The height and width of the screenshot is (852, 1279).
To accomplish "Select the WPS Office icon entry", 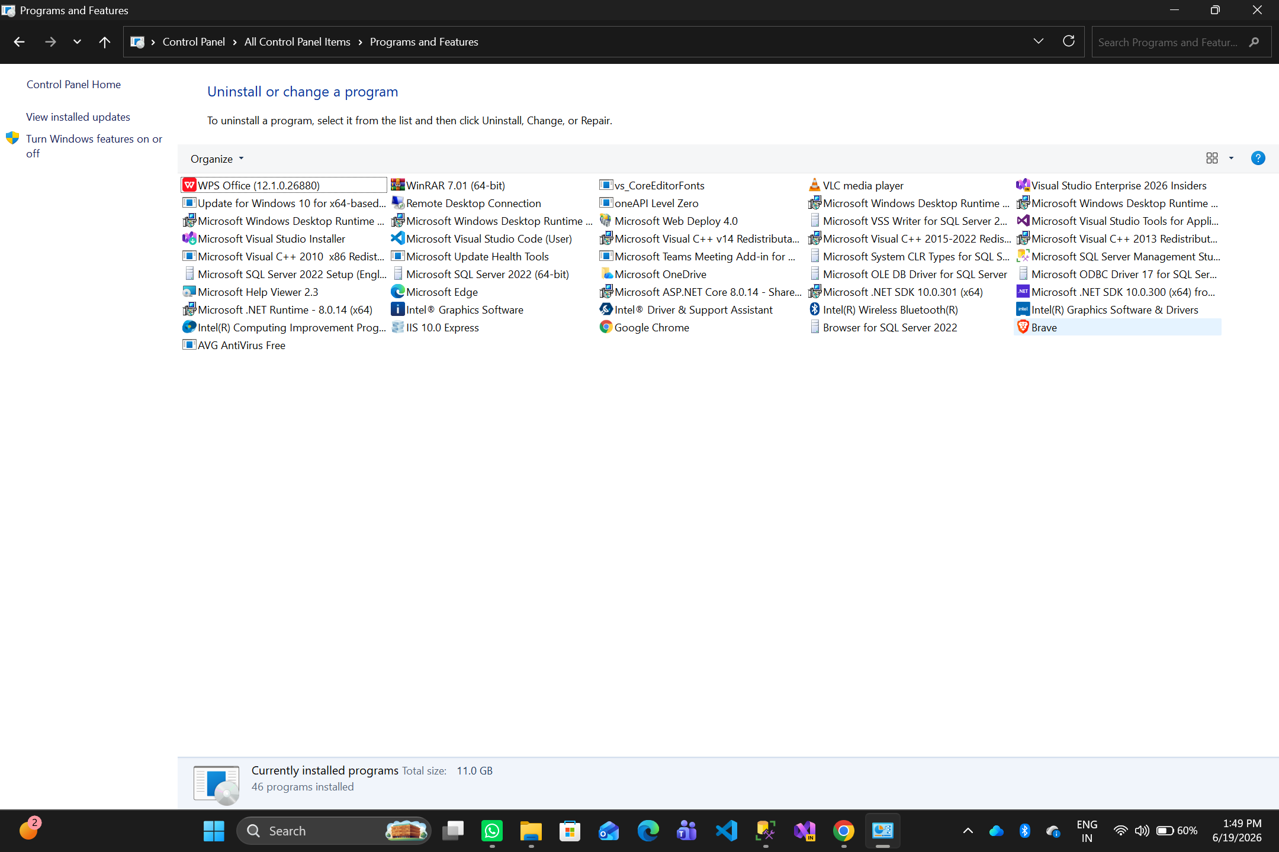I will (x=189, y=185).
